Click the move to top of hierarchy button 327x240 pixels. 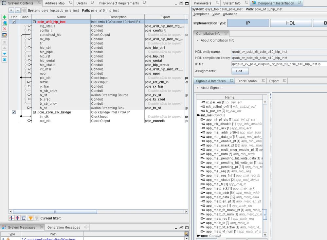point(11,10)
